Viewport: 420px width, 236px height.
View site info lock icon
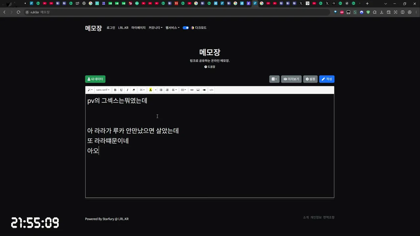27,12
